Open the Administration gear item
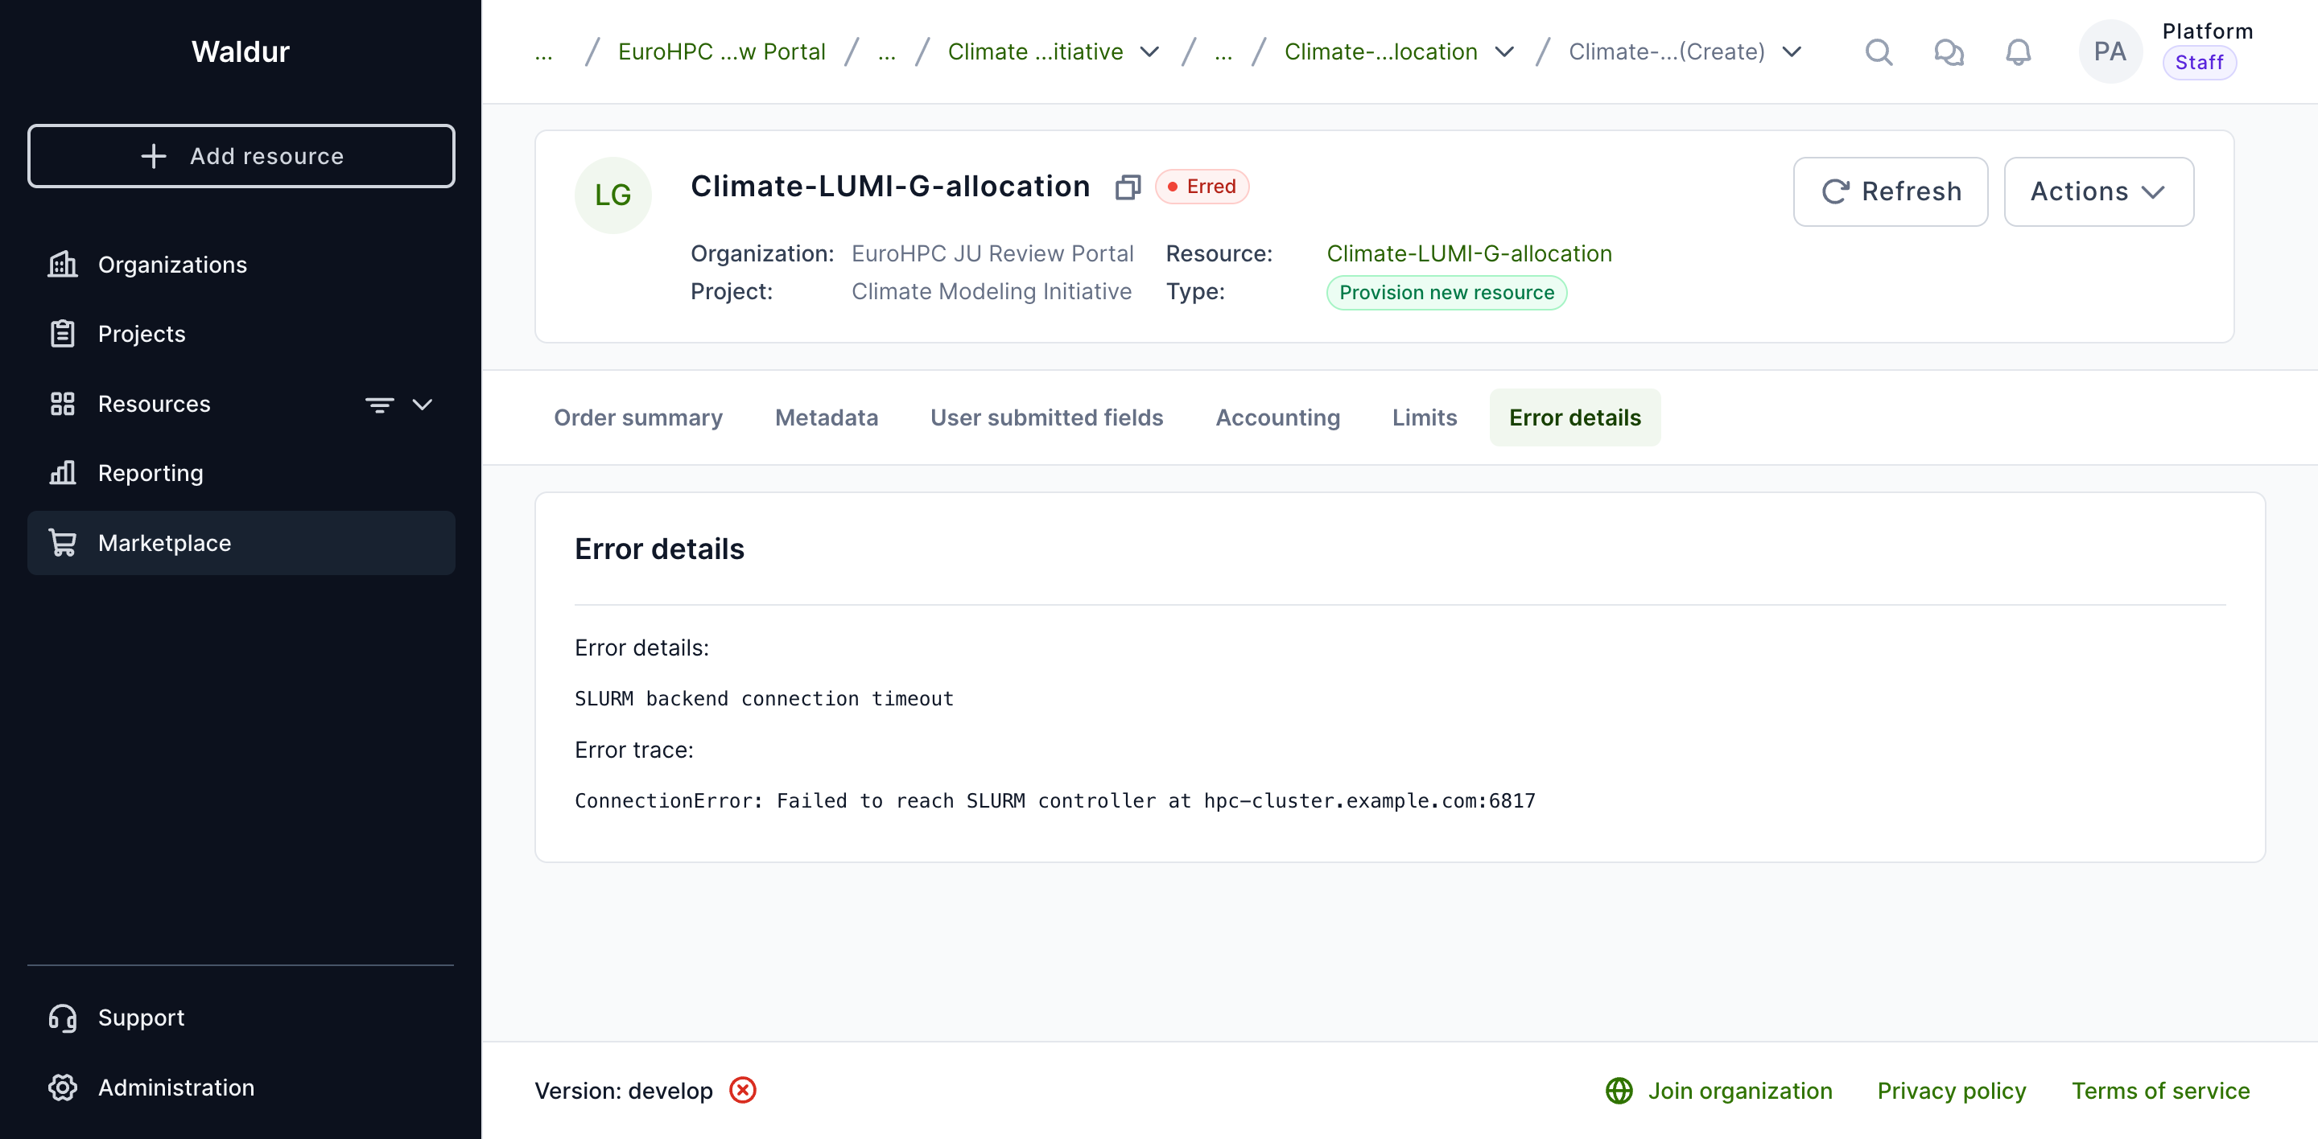The height and width of the screenshot is (1139, 2318). pos(175,1087)
